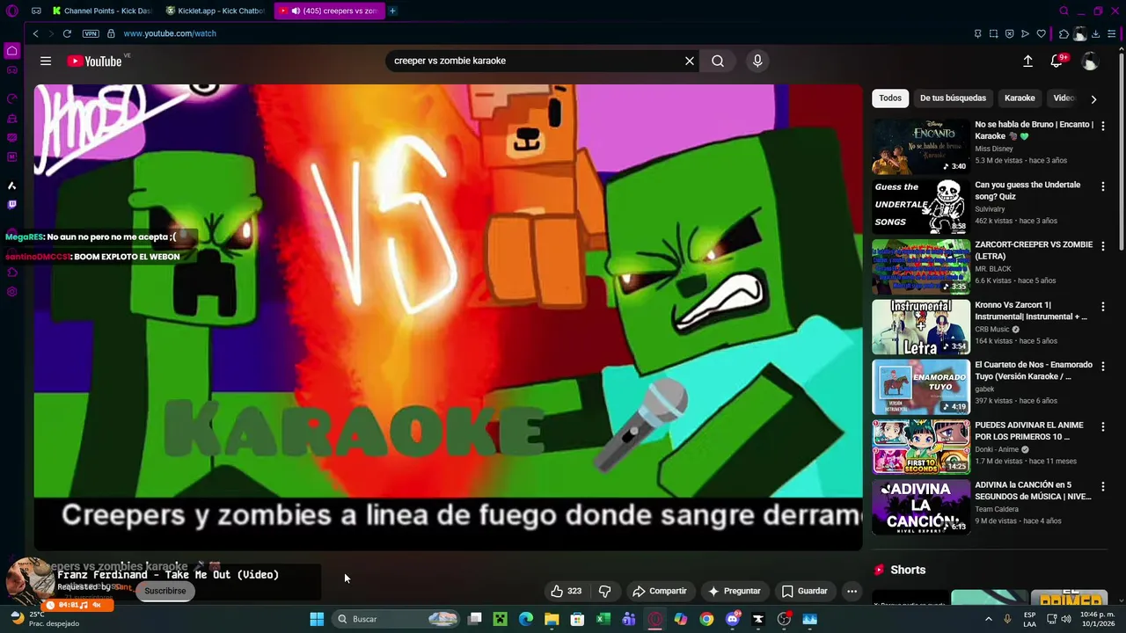1126x633 pixels.
Task: Open the ad blocker shield icon
Action: click(1009, 33)
